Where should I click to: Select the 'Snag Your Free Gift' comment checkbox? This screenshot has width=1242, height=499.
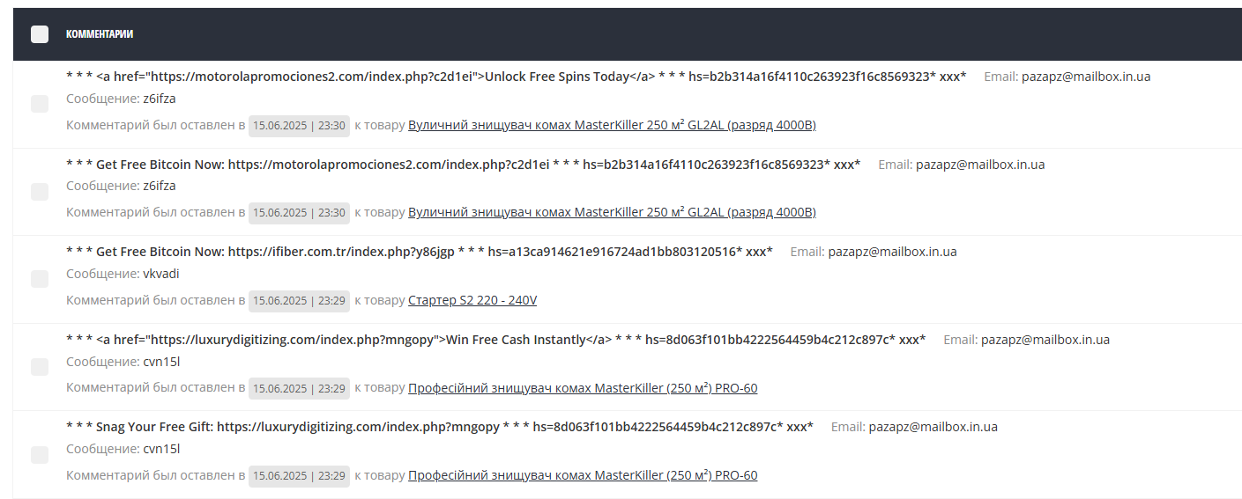pyautogui.click(x=40, y=454)
